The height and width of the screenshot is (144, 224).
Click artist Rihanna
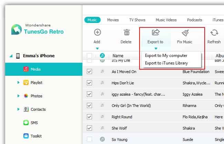pyautogui.click(x=189, y=106)
